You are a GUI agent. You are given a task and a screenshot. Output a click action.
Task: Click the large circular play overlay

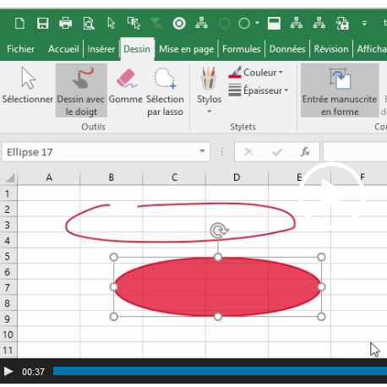[331, 195]
